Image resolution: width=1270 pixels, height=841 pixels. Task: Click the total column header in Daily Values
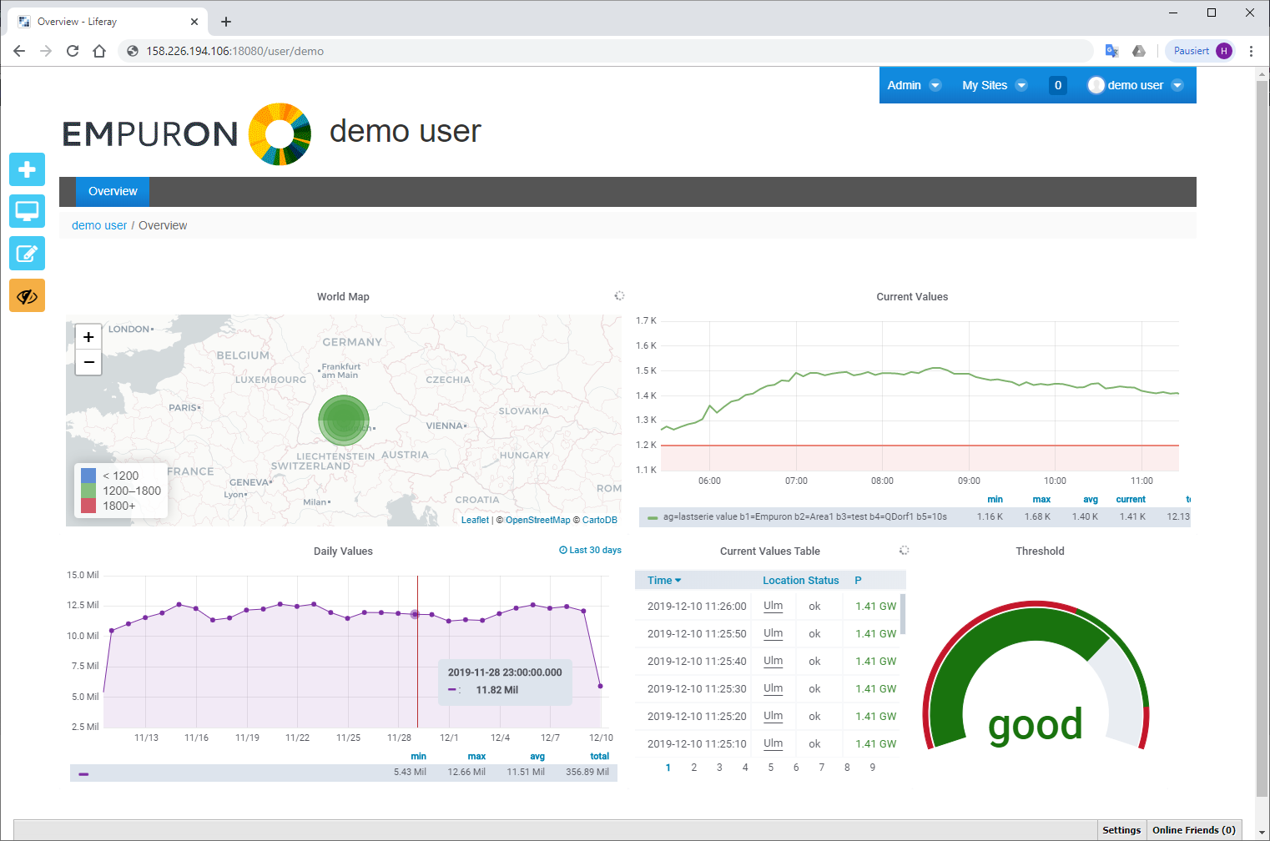tap(599, 756)
